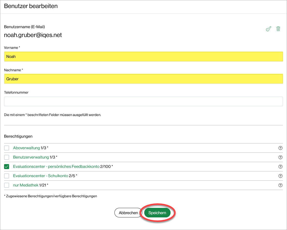Screen dimensions: 287x230
Task: Focus the Nachname input field
Action: point(143,79)
